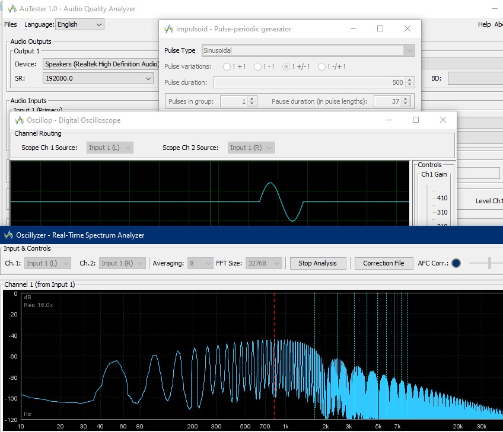Click the 'Res: 16.0x' label in spectrum
The height and width of the screenshot is (432, 503).
click(38, 305)
